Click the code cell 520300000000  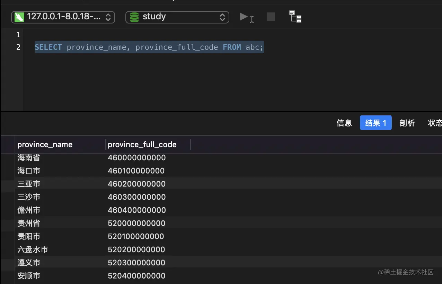click(x=137, y=263)
